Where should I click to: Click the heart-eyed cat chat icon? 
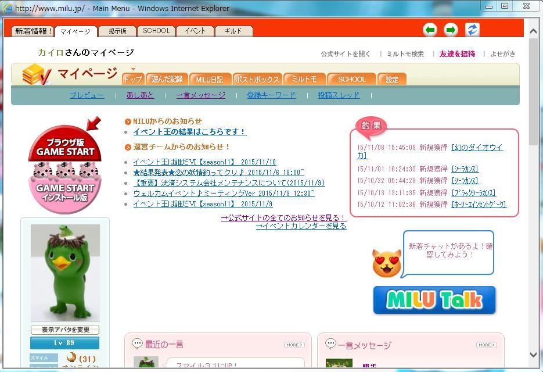tap(387, 263)
